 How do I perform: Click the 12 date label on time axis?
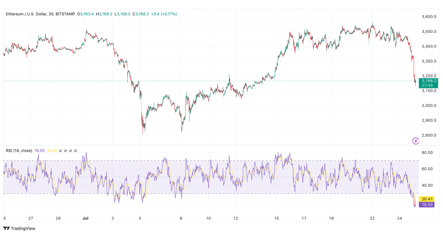coord(236,218)
